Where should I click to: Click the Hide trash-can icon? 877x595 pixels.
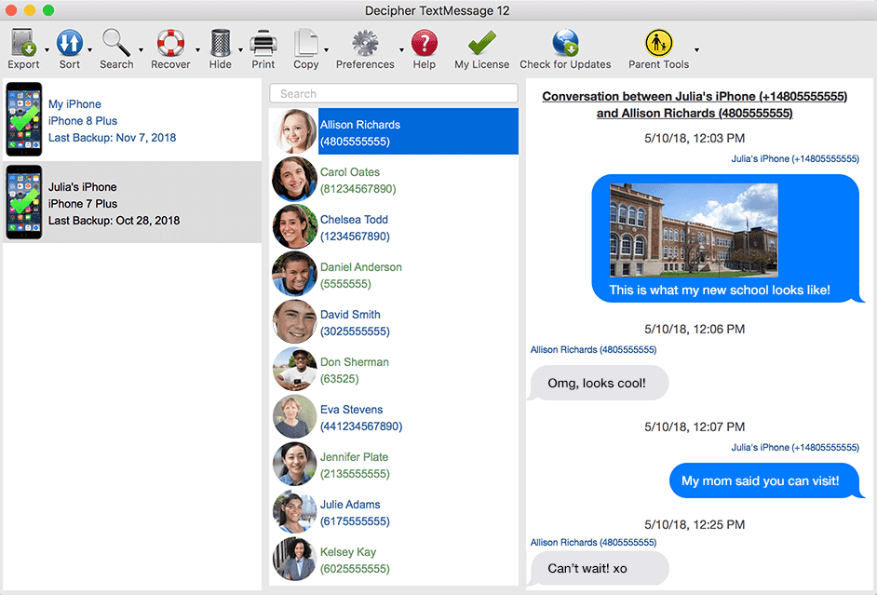click(219, 42)
